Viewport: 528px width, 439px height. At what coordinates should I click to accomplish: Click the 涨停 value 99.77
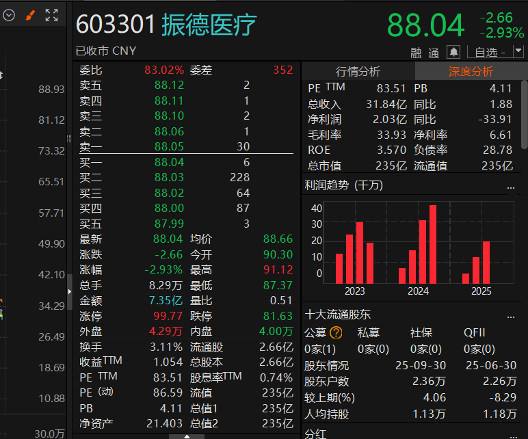click(x=168, y=316)
